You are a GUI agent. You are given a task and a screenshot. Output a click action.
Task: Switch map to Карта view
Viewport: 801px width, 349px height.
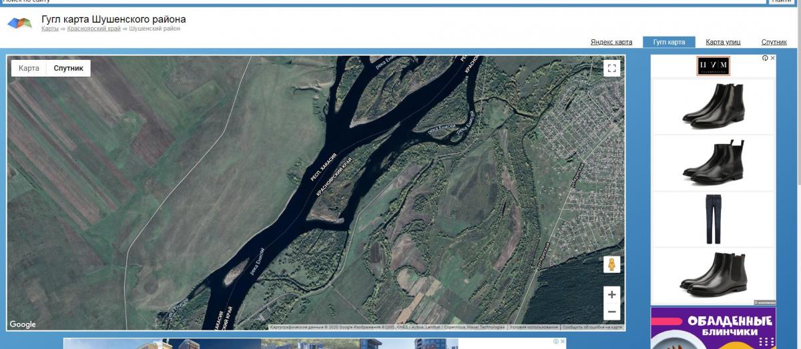tap(29, 68)
